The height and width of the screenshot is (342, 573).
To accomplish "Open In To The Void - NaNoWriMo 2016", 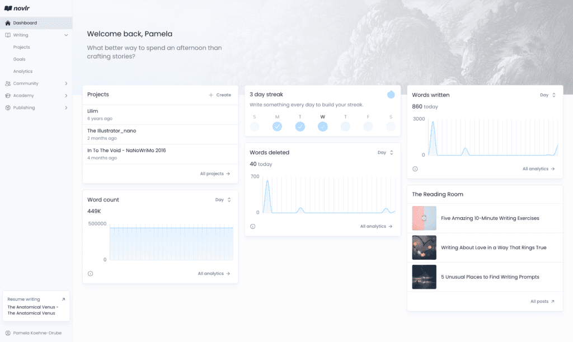I will [x=161, y=154].
